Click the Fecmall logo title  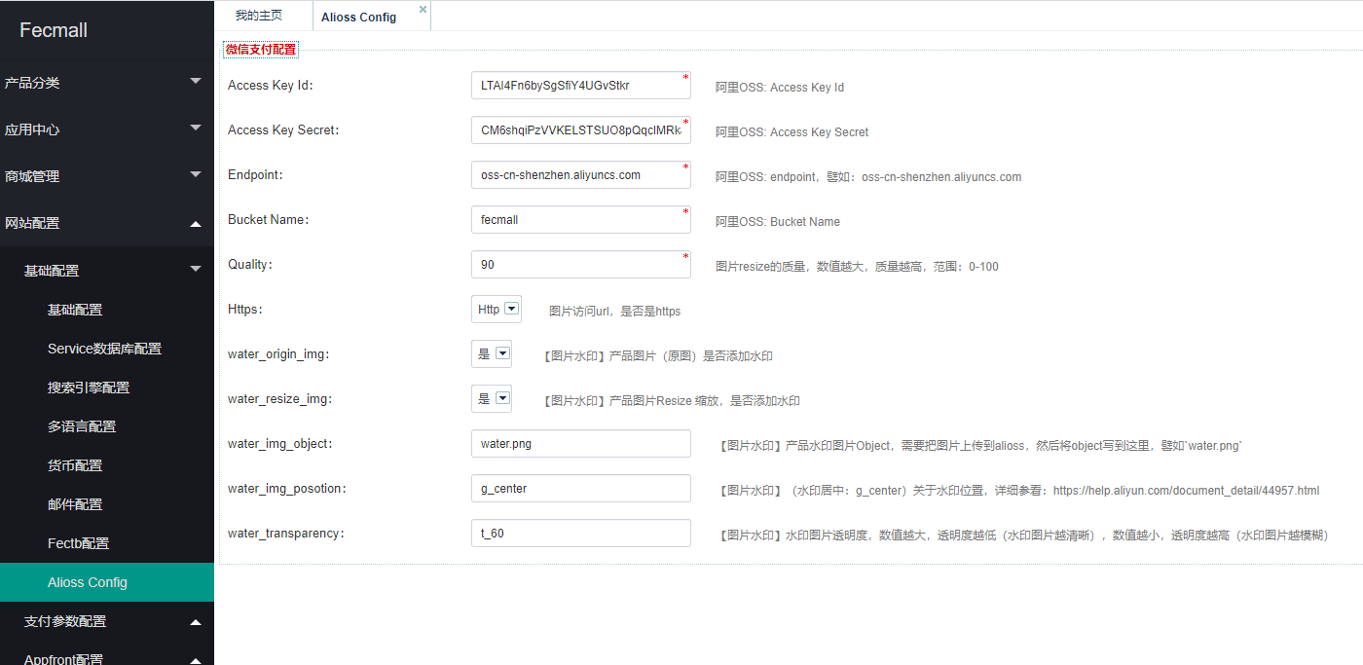(54, 30)
